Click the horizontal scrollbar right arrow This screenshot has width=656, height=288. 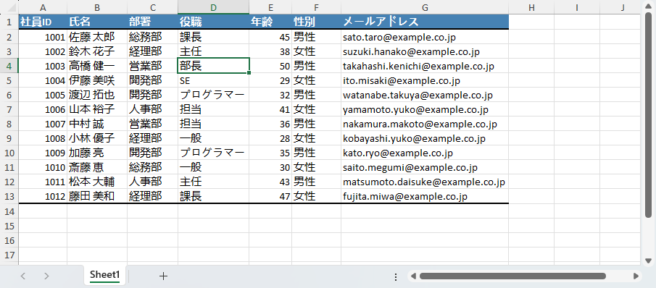[x=636, y=276]
